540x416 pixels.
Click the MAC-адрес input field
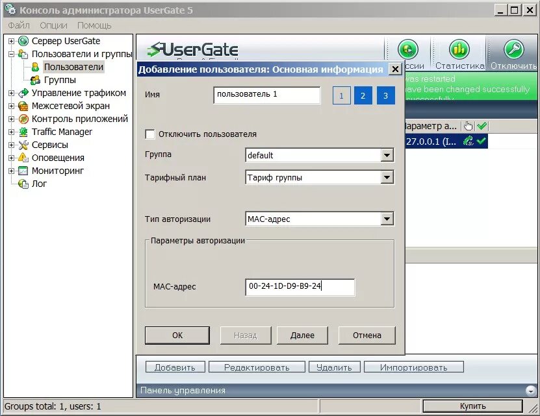tap(300, 287)
